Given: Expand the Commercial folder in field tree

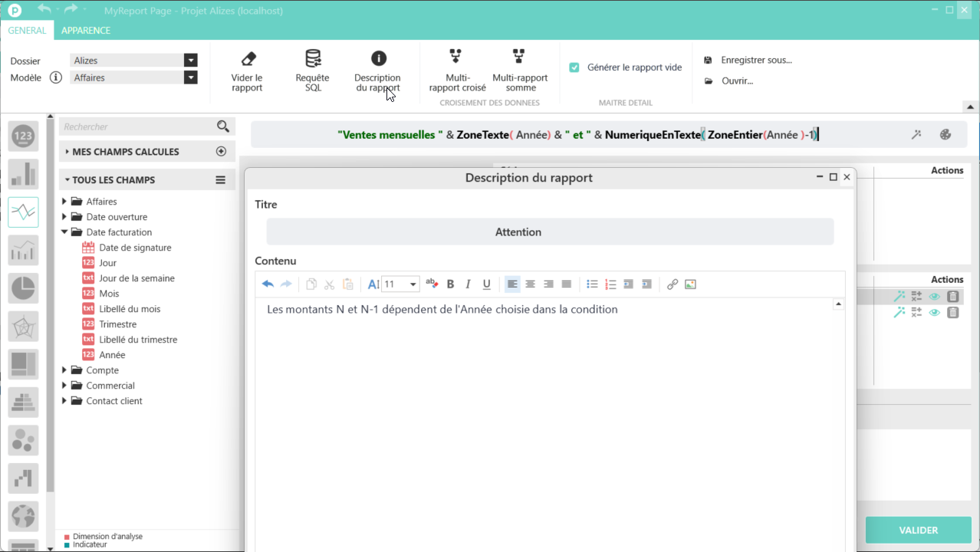Looking at the screenshot, I should click(64, 386).
